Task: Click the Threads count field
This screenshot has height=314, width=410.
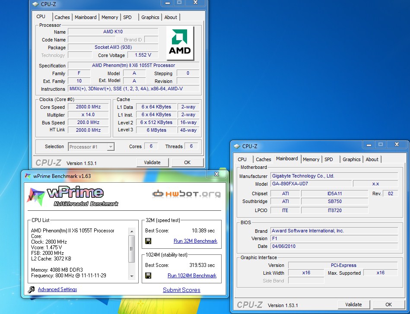Action: click(191, 146)
